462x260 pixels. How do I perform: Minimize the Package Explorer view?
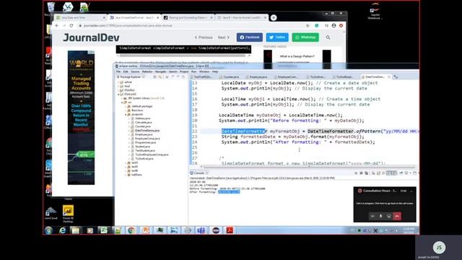pos(178,77)
